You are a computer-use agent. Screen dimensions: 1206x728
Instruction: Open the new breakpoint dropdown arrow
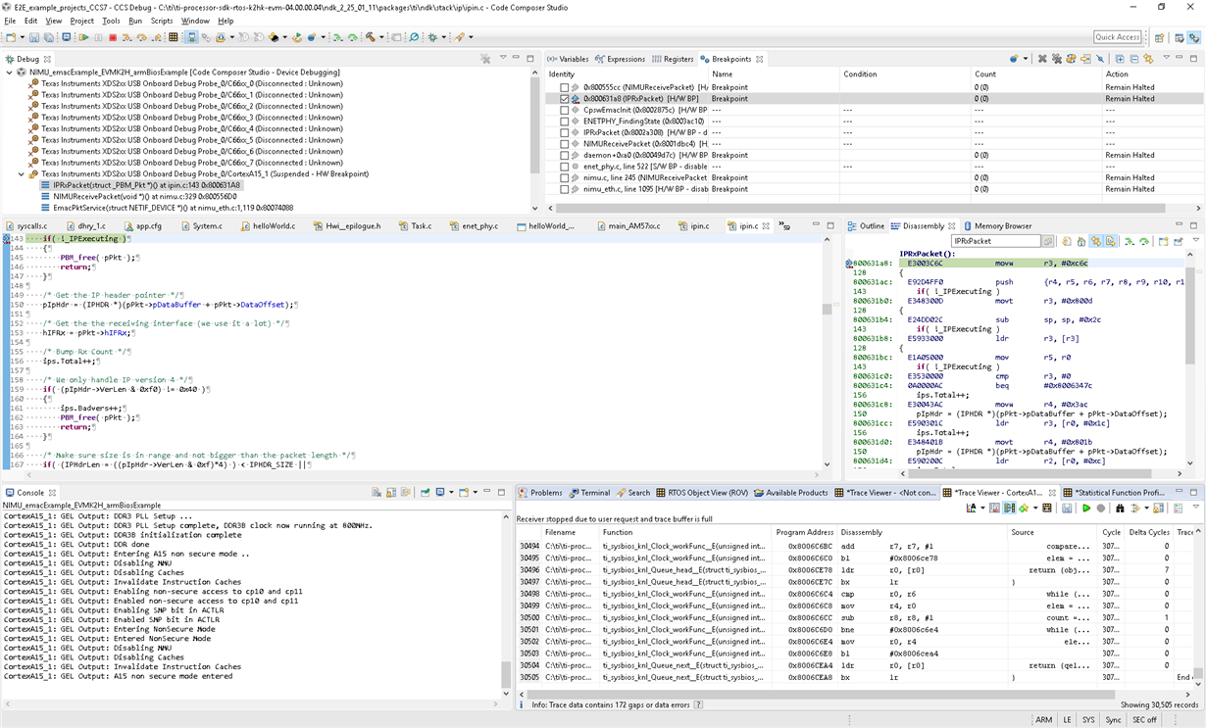1027,59
